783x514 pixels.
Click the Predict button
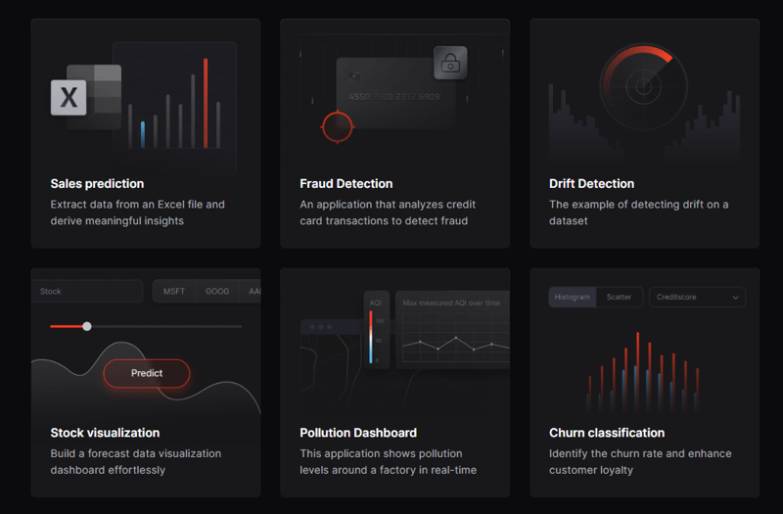click(147, 373)
